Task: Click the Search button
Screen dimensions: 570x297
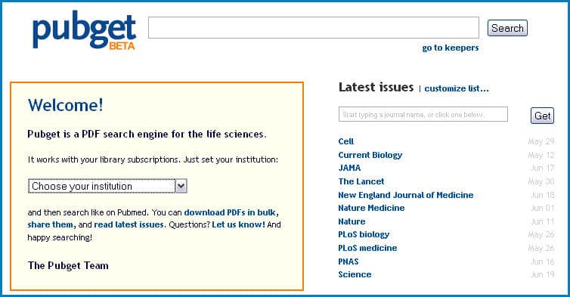Action: (507, 28)
